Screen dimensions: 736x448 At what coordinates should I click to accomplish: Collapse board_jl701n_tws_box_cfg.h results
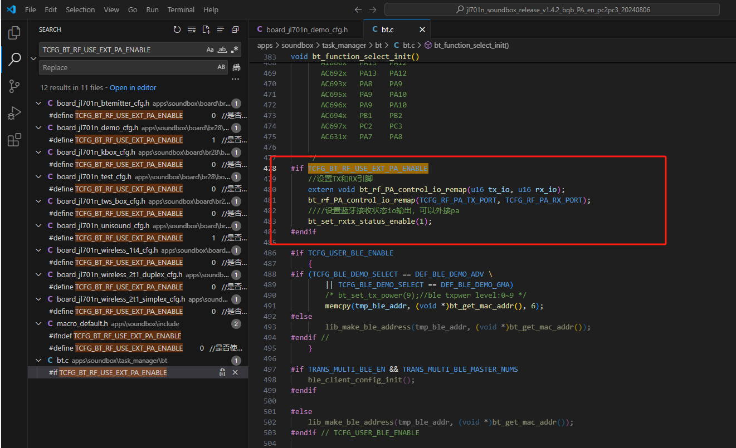point(38,201)
